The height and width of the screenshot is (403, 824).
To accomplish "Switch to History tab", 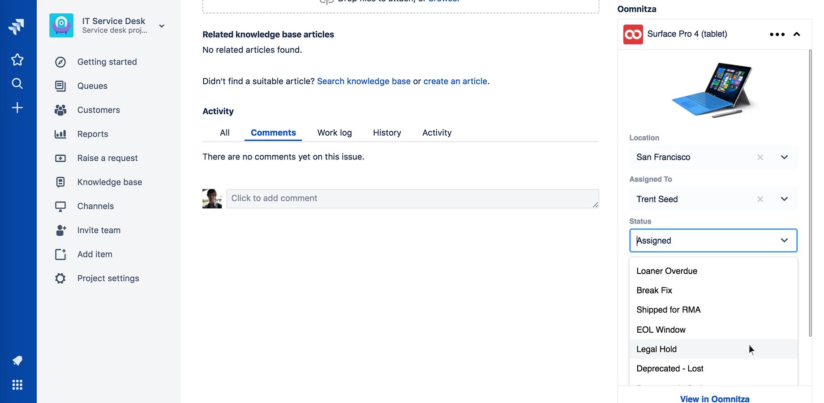I will [387, 133].
